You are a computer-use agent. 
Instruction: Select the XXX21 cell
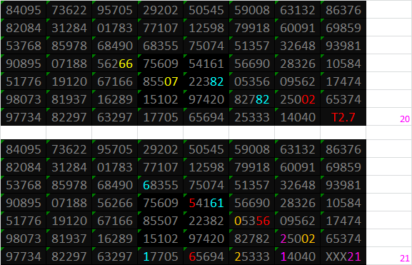point(343,256)
